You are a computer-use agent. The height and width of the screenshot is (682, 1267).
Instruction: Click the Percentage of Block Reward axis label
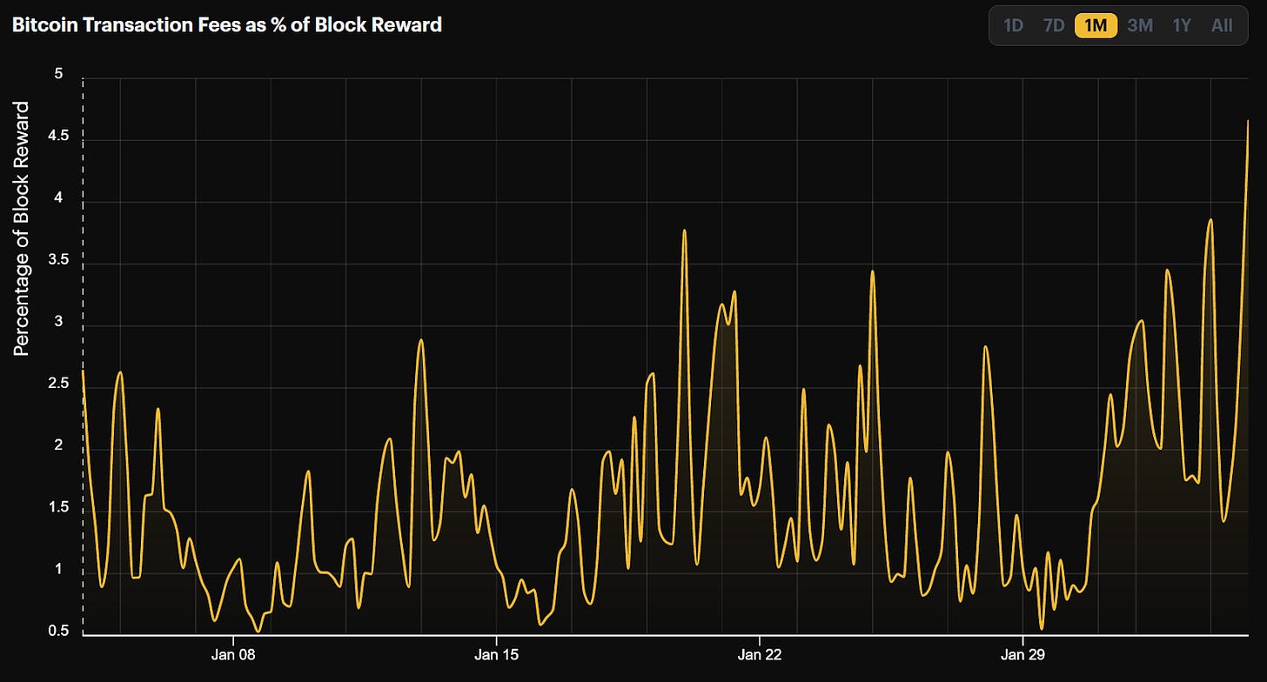22,228
